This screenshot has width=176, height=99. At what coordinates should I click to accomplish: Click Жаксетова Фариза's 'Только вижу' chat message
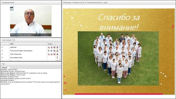13,75
